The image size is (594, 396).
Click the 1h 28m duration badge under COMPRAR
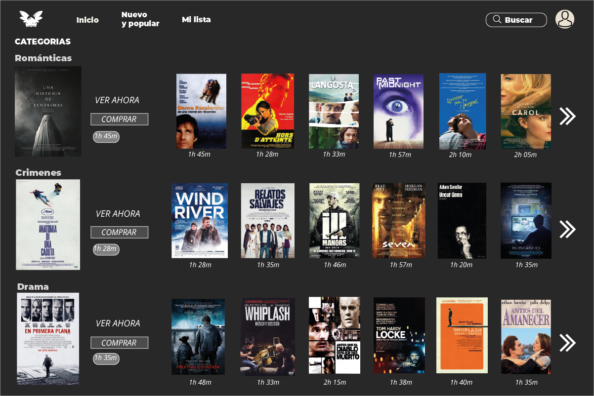[106, 249]
